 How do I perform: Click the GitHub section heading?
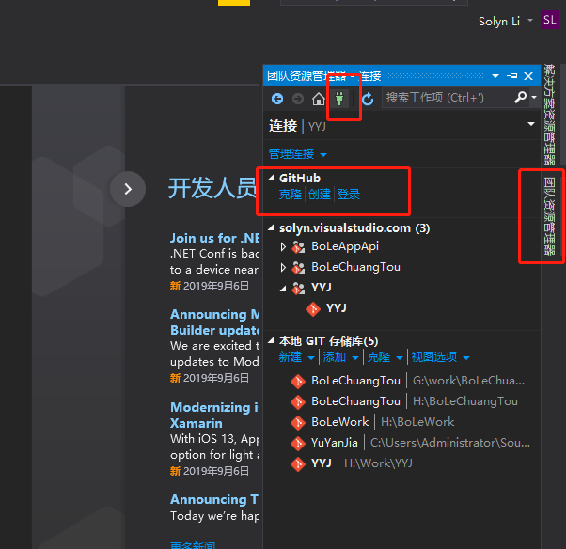coord(300,178)
